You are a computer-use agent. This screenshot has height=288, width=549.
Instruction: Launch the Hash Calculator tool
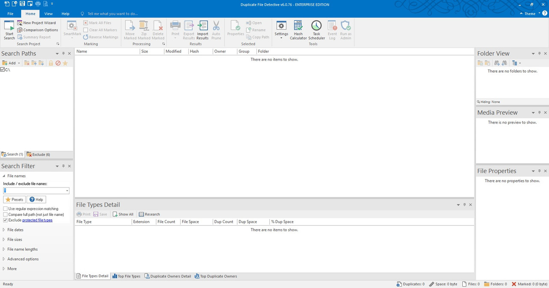click(298, 30)
